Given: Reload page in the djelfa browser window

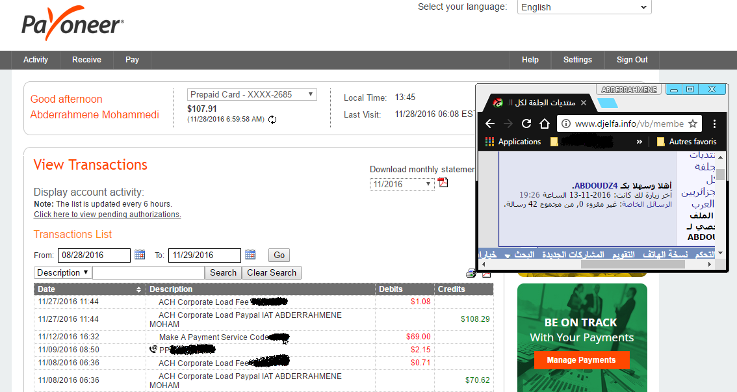Looking at the screenshot, I should tap(526, 124).
